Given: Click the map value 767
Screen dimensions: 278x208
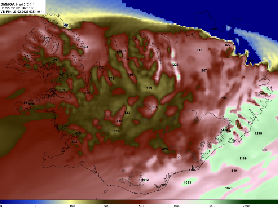Looking at the screenshot, I should [124, 51].
